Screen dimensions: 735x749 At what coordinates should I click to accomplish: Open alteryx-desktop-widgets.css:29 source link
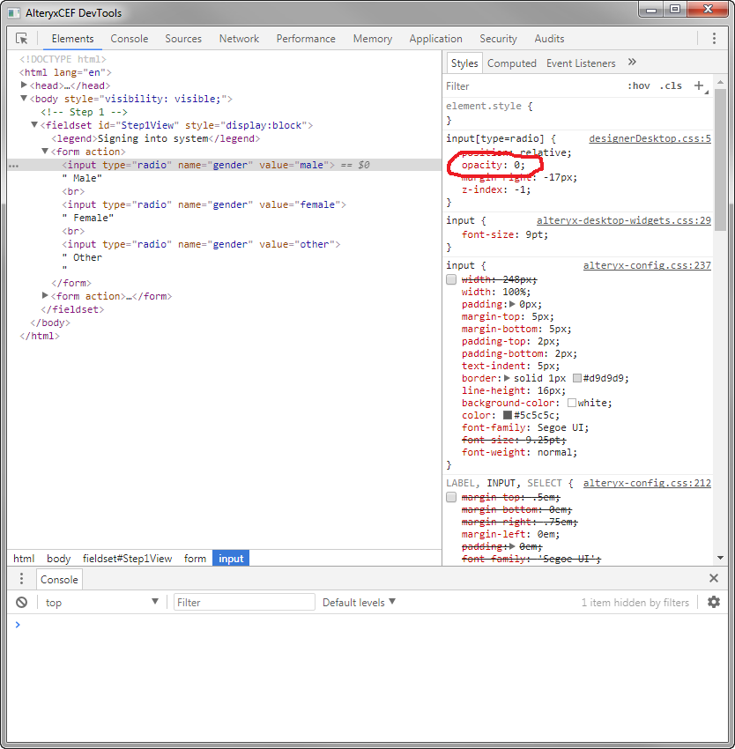tap(624, 220)
